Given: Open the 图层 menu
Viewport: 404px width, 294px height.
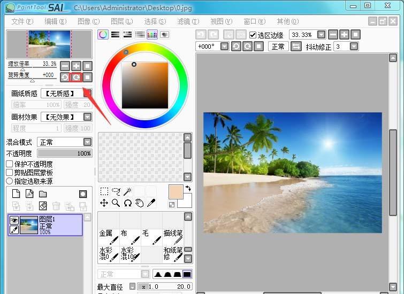Looking at the screenshot, I should coord(121,21).
